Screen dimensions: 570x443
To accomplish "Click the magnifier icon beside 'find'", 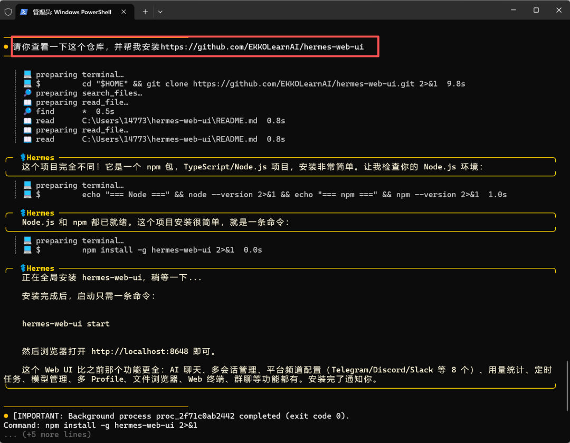I will pos(27,111).
